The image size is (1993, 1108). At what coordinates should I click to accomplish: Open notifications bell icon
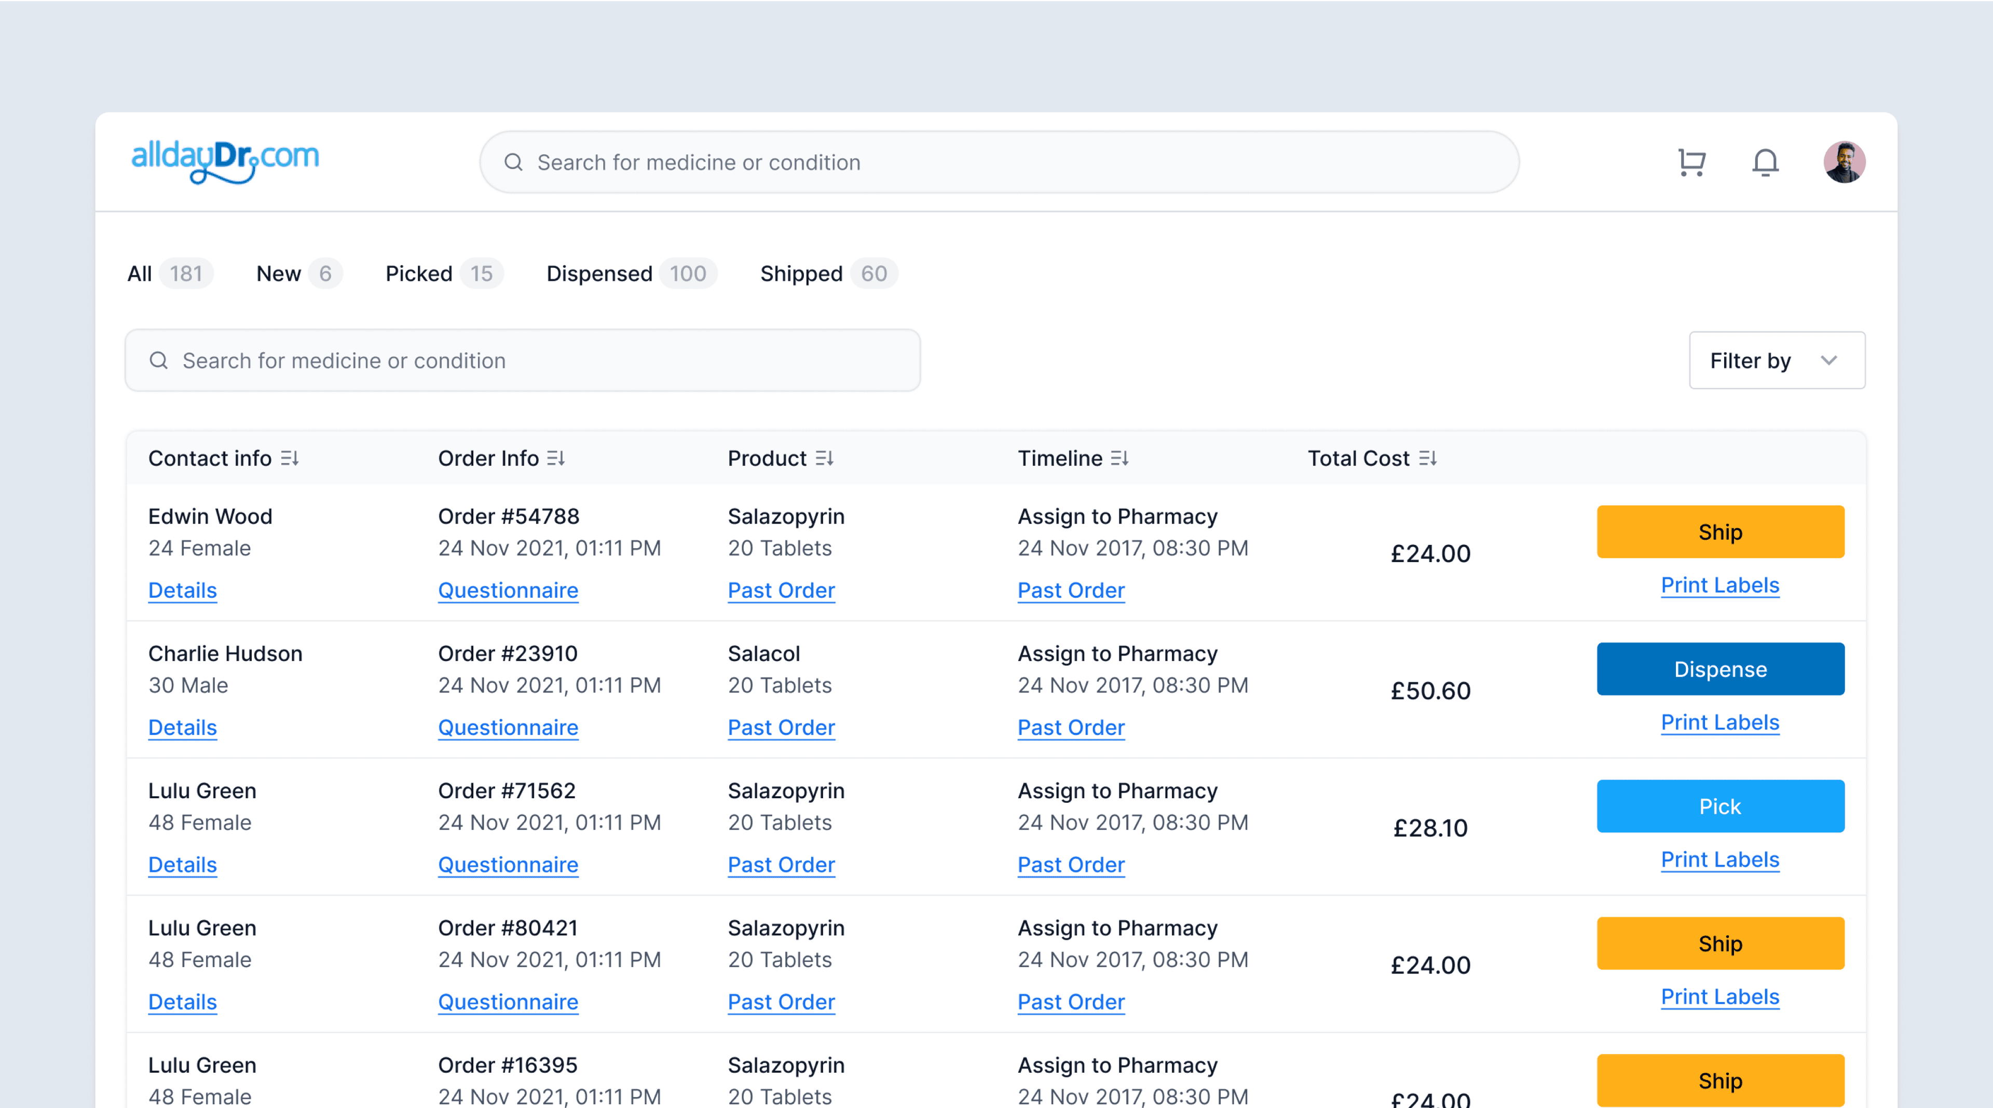1765,162
